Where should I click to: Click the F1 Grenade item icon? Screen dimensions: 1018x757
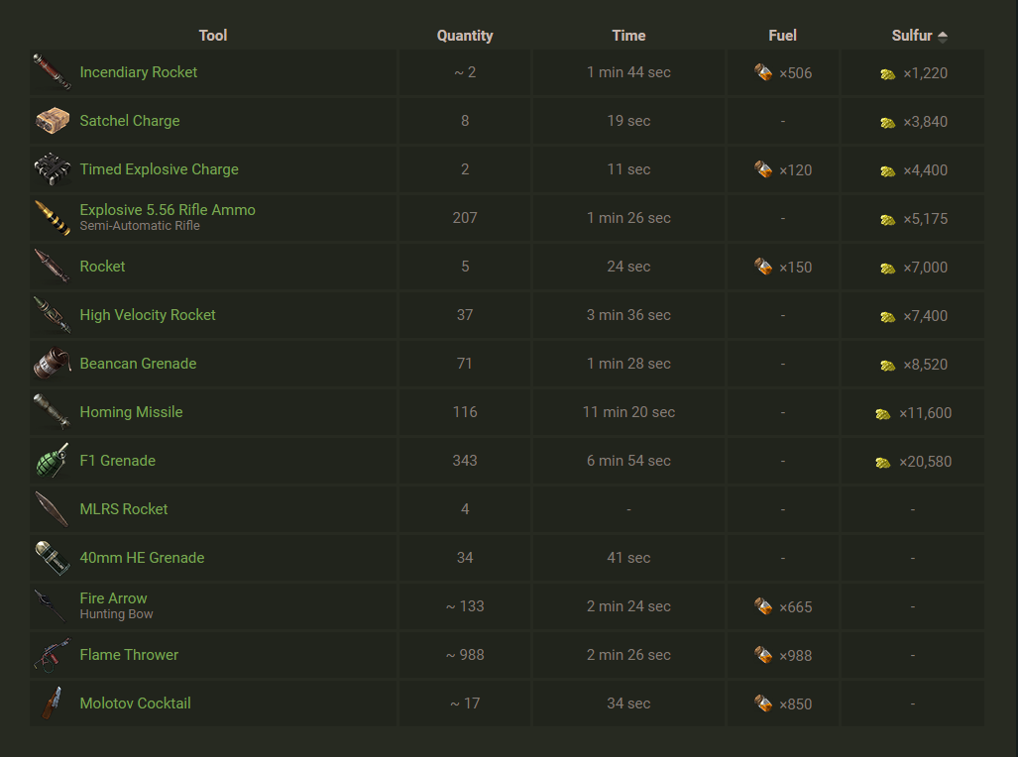pyautogui.click(x=52, y=461)
